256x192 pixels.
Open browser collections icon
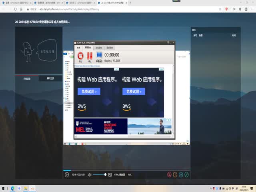(x=240, y=9)
